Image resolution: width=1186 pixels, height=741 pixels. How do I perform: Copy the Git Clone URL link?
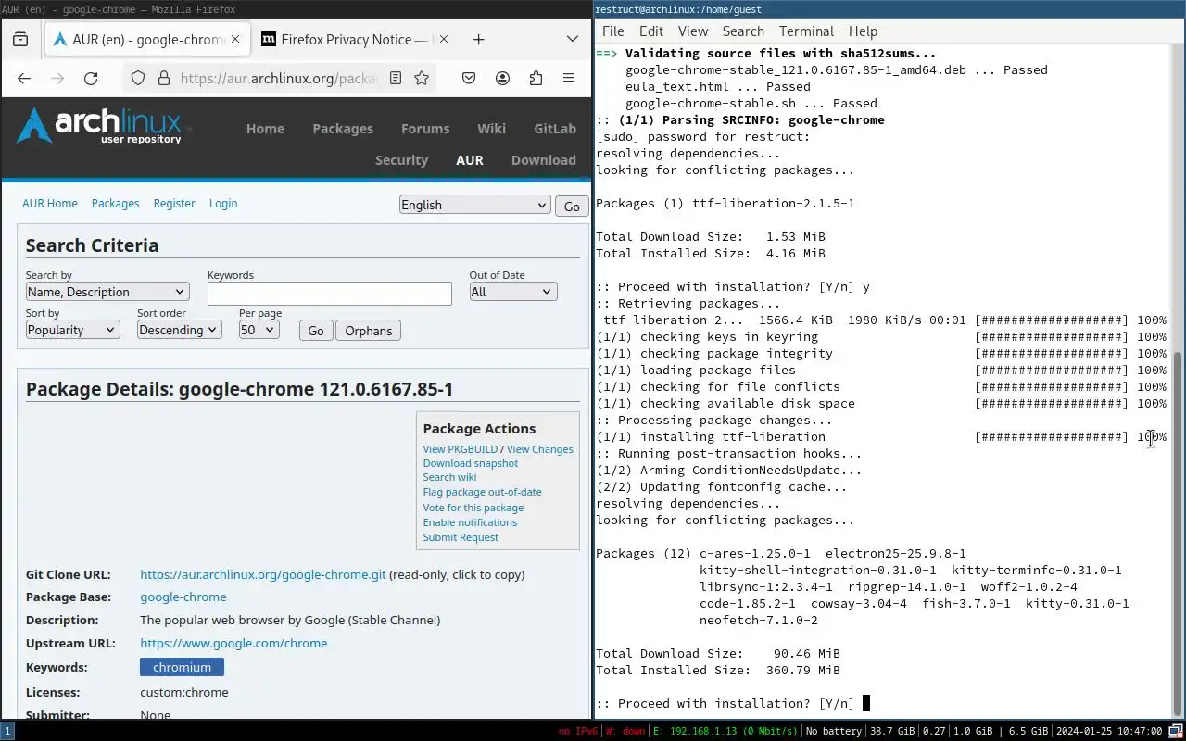(263, 574)
